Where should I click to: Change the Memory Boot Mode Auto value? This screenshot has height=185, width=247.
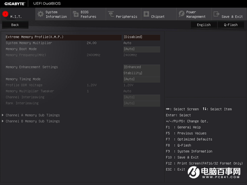(141, 49)
